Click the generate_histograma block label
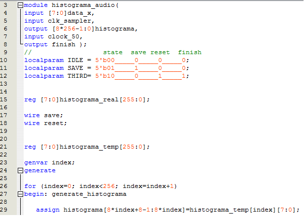 tap(89, 194)
